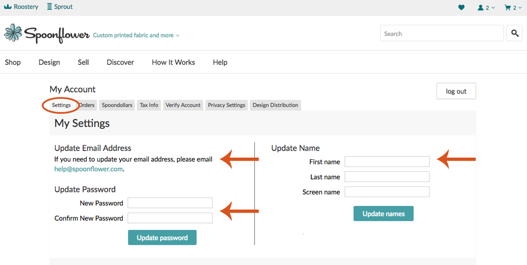Click the magnifying glass search icon
Image resolution: width=527 pixels, height=265 pixels.
point(514,33)
